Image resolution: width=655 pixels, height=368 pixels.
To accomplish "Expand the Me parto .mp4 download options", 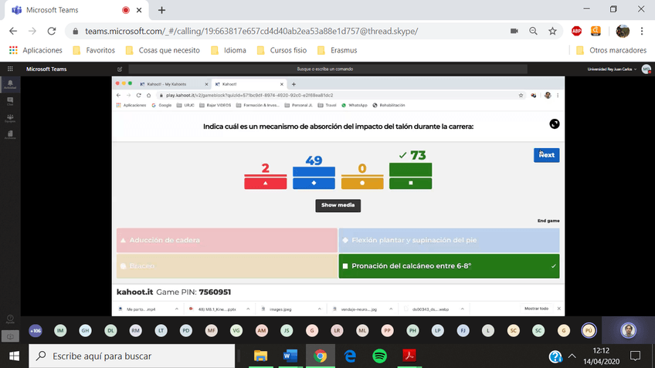I will (x=177, y=309).
